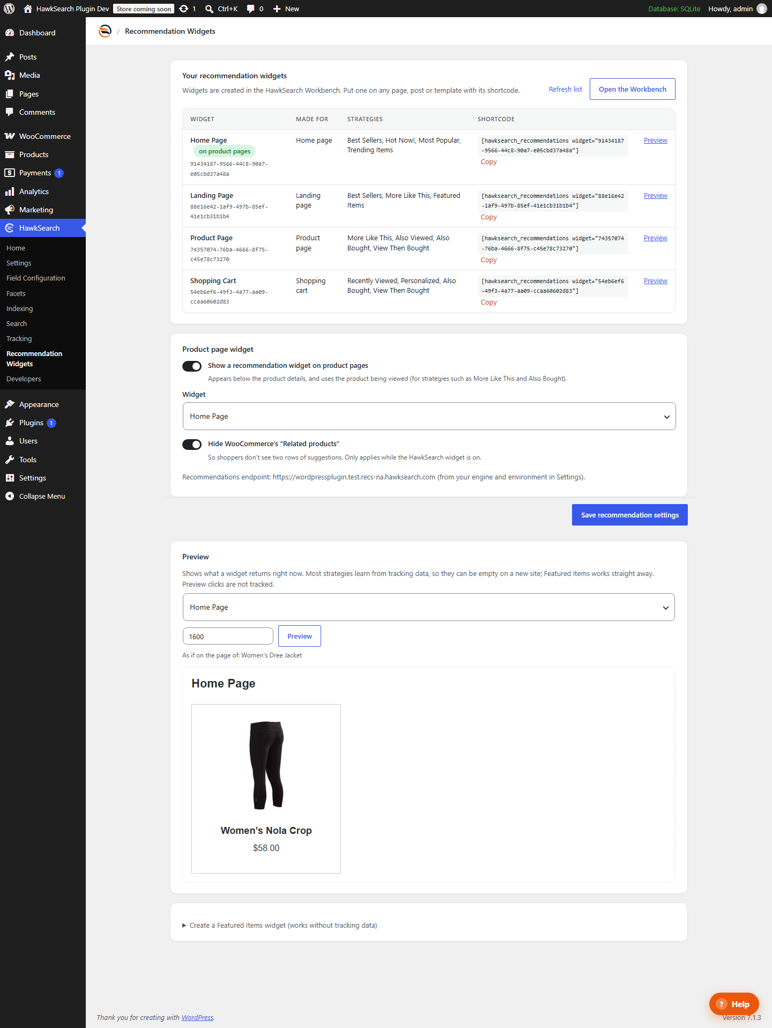Click the Users person icon

pyautogui.click(x=10, y=441)
